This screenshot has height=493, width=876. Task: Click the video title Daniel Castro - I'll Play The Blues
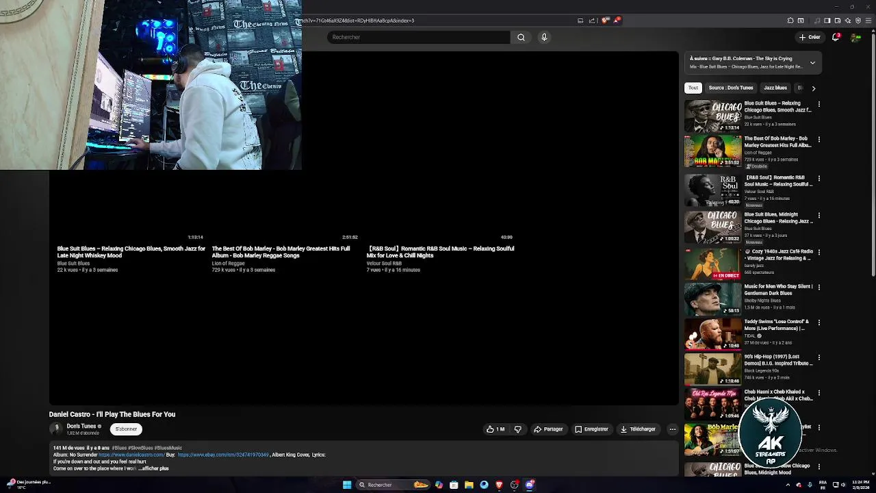[x=112, y=414]
